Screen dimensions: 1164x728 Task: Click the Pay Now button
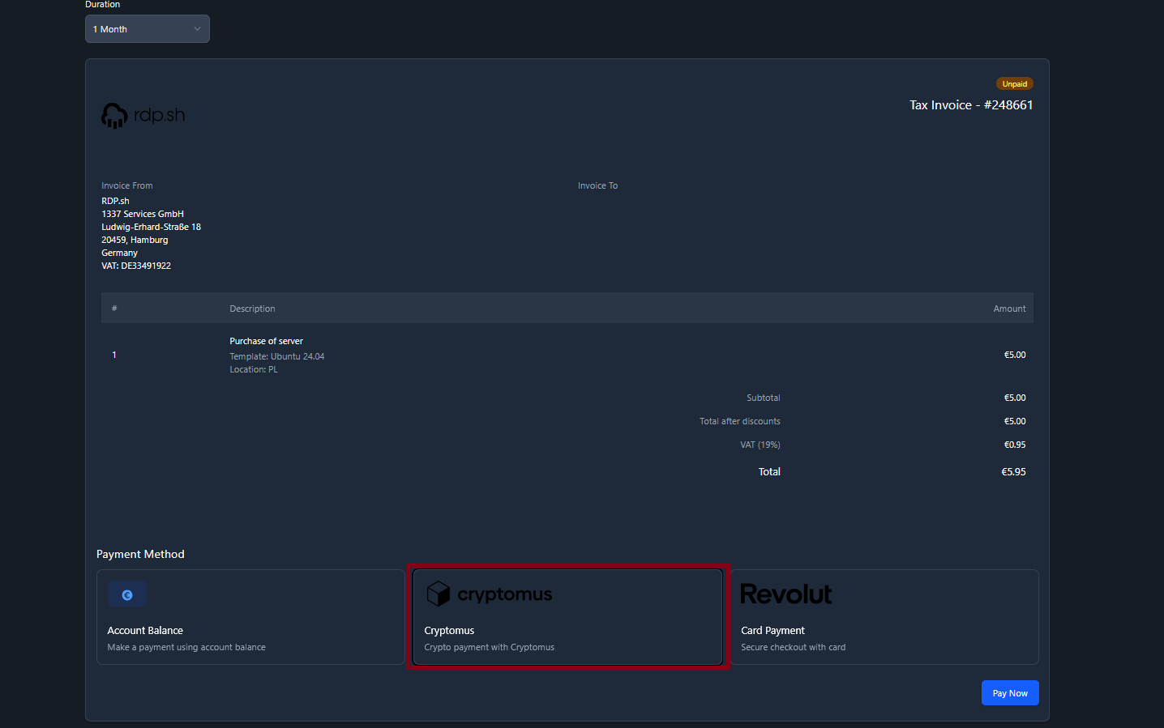pos(1010,693)
